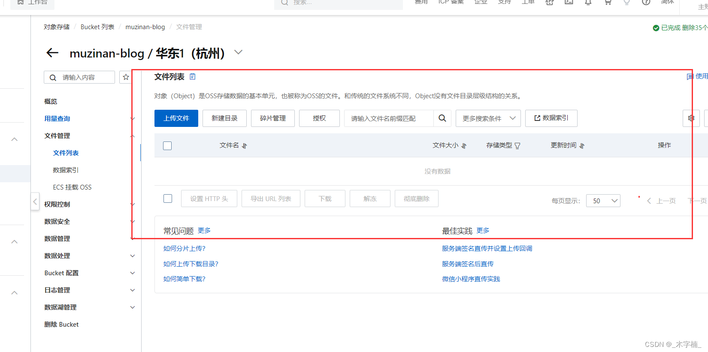
Task: Collapse the 文件管理 sidebar section
Action: click(x=133, y=136)
